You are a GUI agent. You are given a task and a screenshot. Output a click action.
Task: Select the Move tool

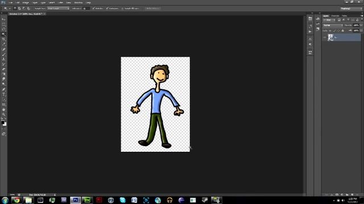(x=3, y=19)
